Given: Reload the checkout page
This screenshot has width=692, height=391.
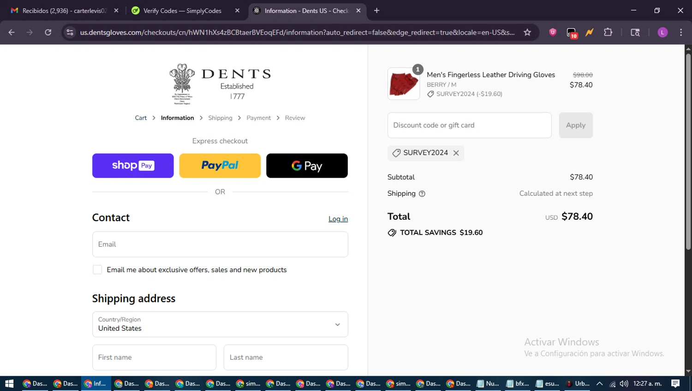Looking at the screenshot, I should [x=48, y=32].
